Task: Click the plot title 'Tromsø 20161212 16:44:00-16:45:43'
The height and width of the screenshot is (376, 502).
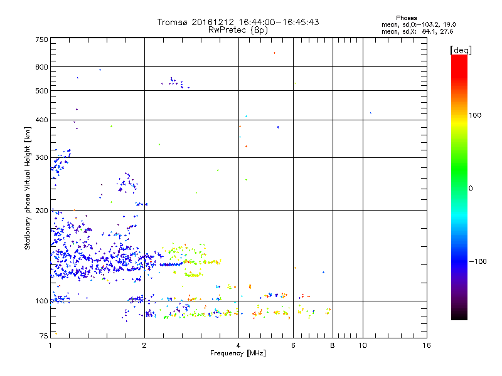Action: (238, 22)
